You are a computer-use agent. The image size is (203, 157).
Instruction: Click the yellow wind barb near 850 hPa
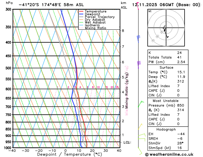coord(140,126)
